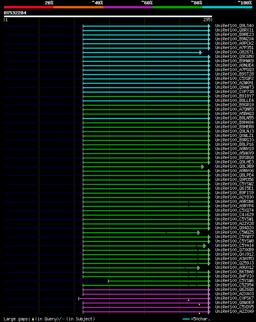Select the UniRef100_B9FIS9 hit label
The width and height of the screenshot is (256, 322).
click(x=234, y=193)
